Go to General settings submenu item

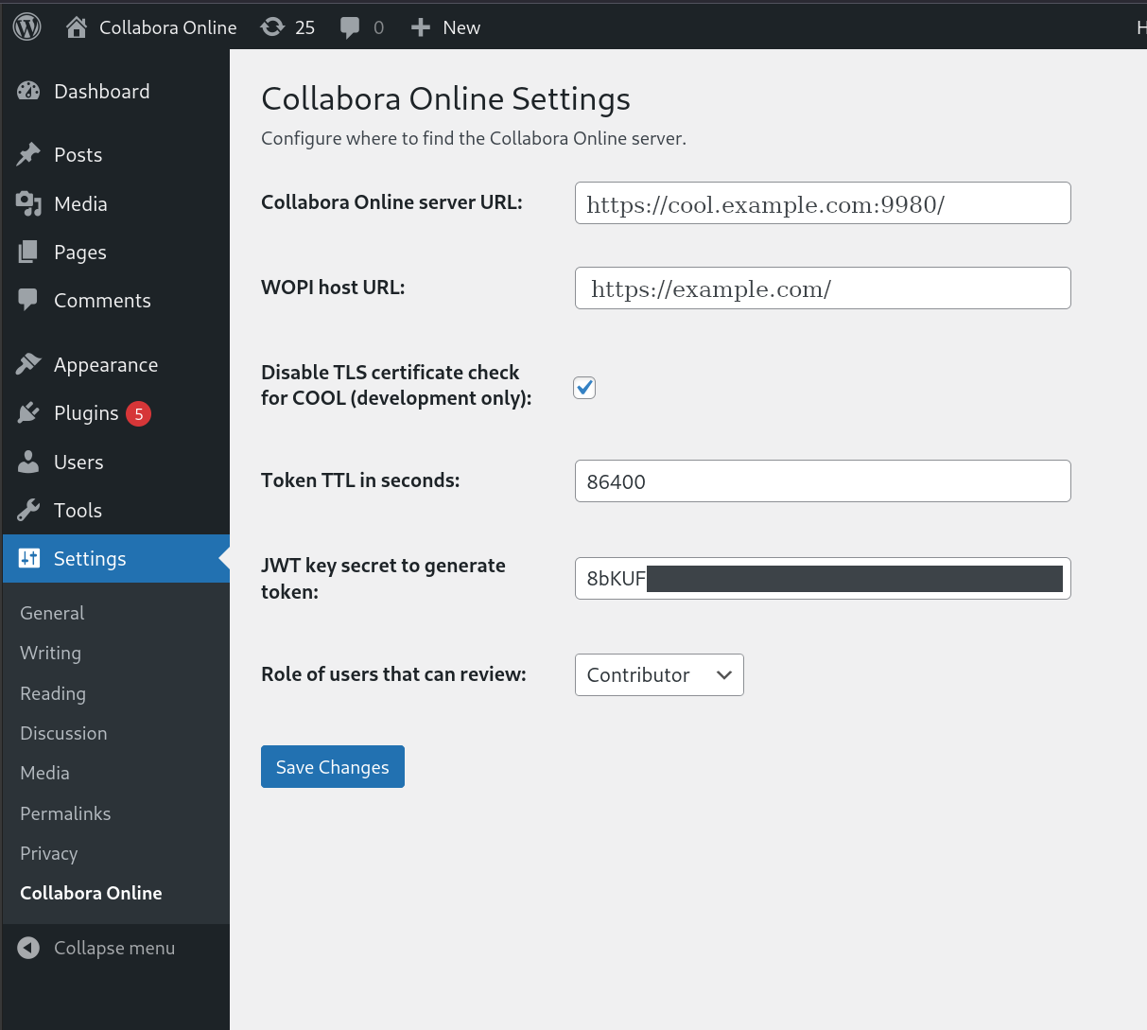point(52,613)
